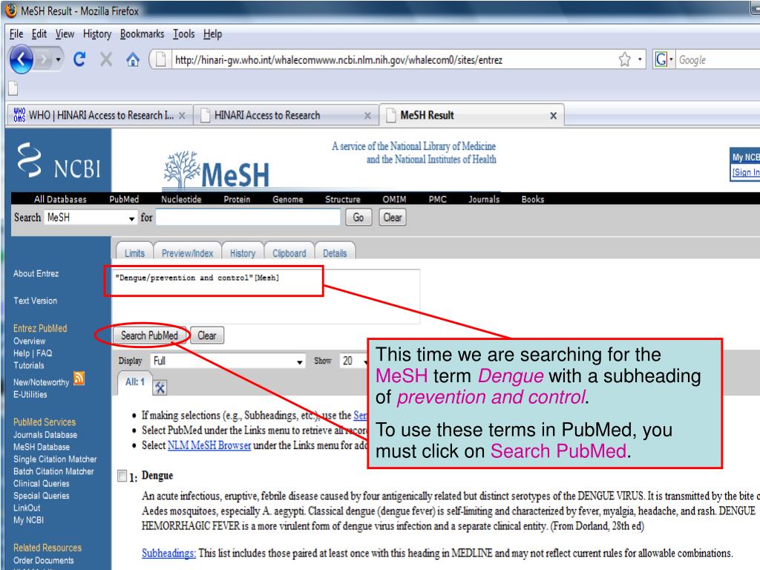Reload the page with the refresh icon
The image size is (760, 570).
[x=79, y=59]
